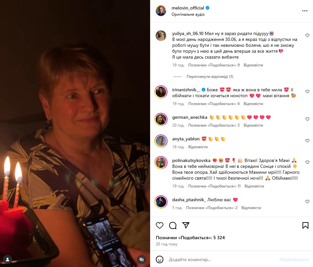Like yuliya_sh_06.10's comment

coord(307,35)
